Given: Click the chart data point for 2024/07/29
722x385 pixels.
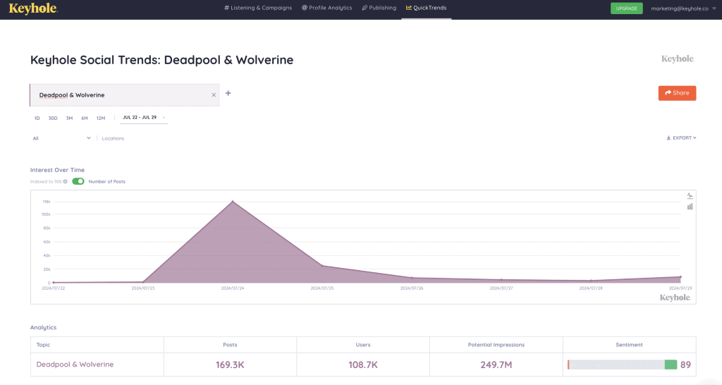Looking at the screenshot, I should pyautogui.click(x=680, y=277).
